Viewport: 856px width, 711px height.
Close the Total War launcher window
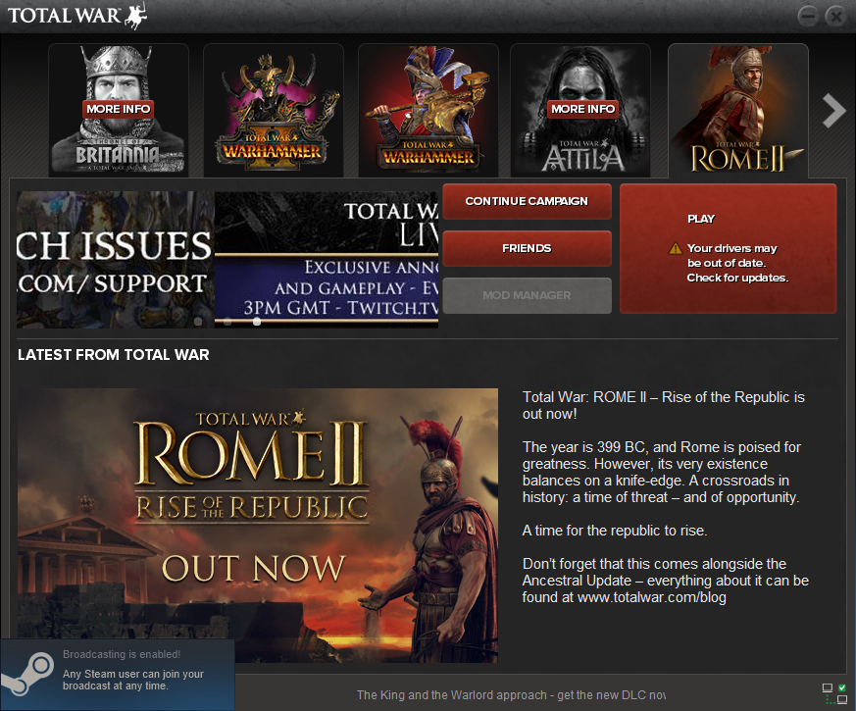coord(835,16)
